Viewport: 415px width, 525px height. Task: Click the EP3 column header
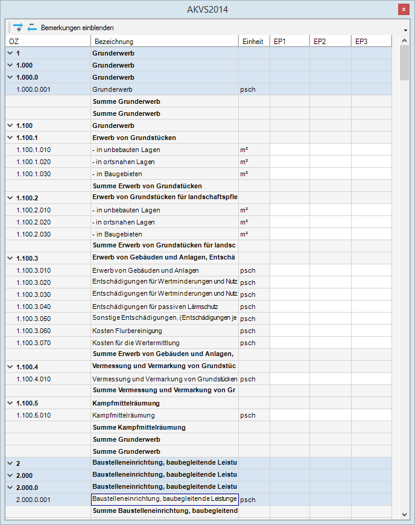(372, 41)
